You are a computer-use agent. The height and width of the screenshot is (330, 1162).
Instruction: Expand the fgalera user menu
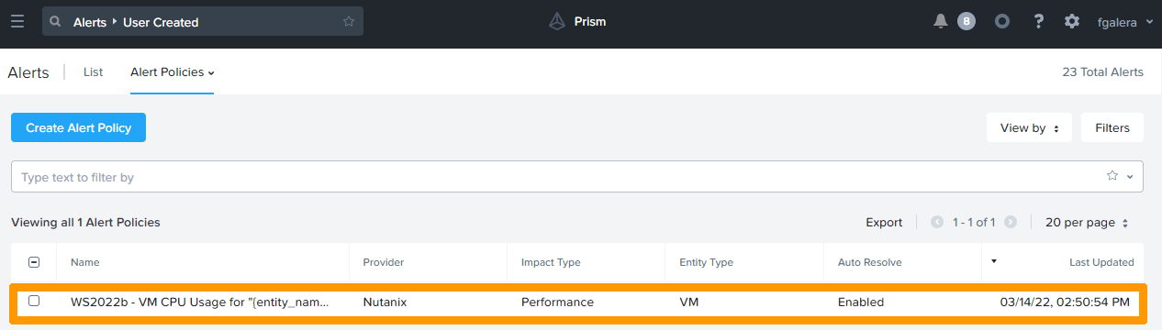point(1125,21)
